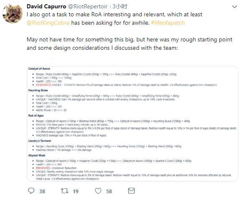
Task: Open direct message envelope icon
Action: (x=132, y=191)
